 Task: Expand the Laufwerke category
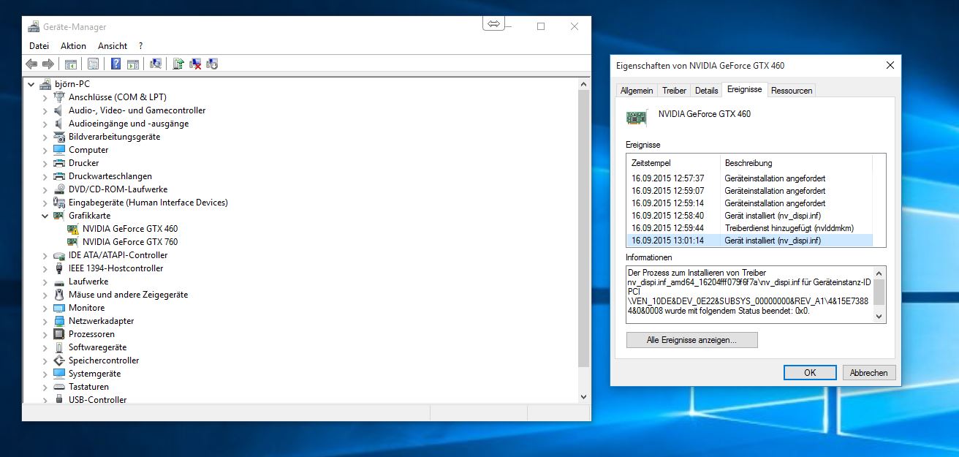[x=45, y=282]
